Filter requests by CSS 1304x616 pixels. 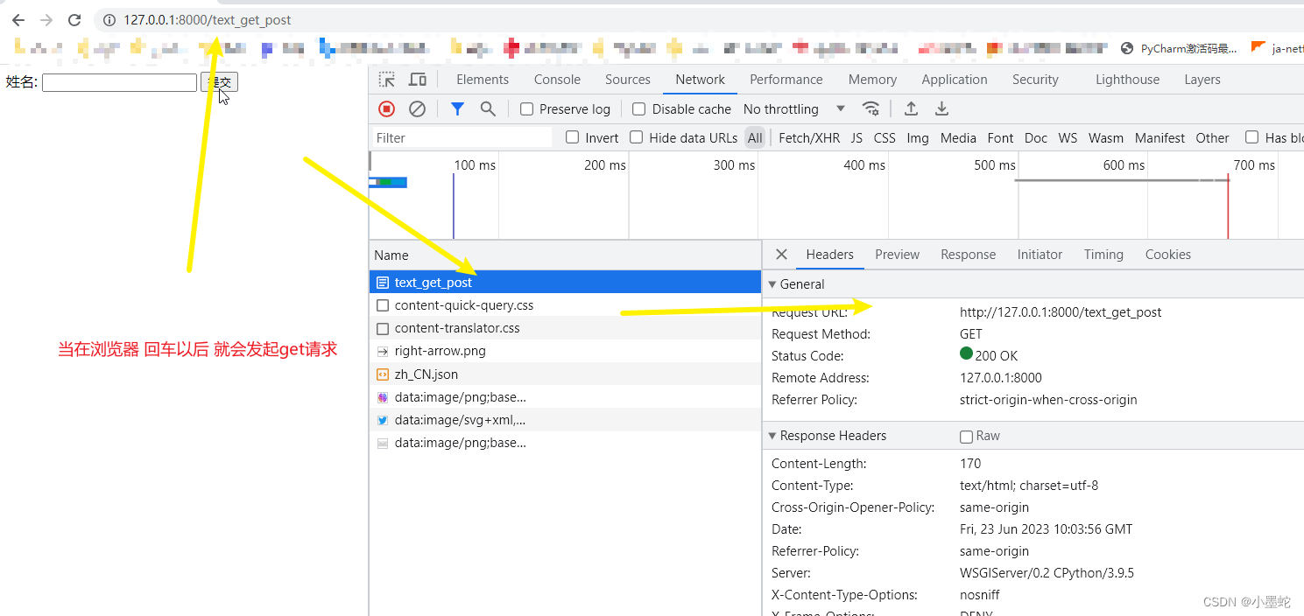(885, 137)
